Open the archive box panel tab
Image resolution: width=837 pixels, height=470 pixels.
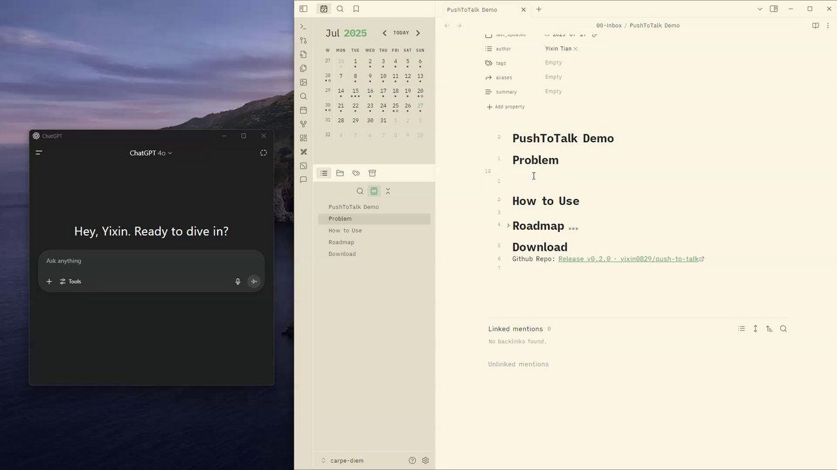click(372, 173)
